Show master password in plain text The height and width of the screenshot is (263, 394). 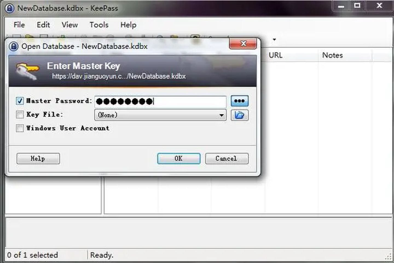239,101
